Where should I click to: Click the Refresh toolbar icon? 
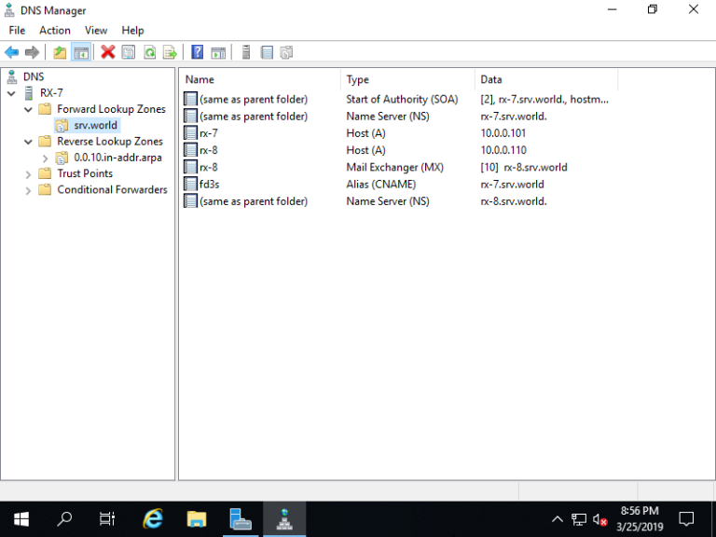150,52
